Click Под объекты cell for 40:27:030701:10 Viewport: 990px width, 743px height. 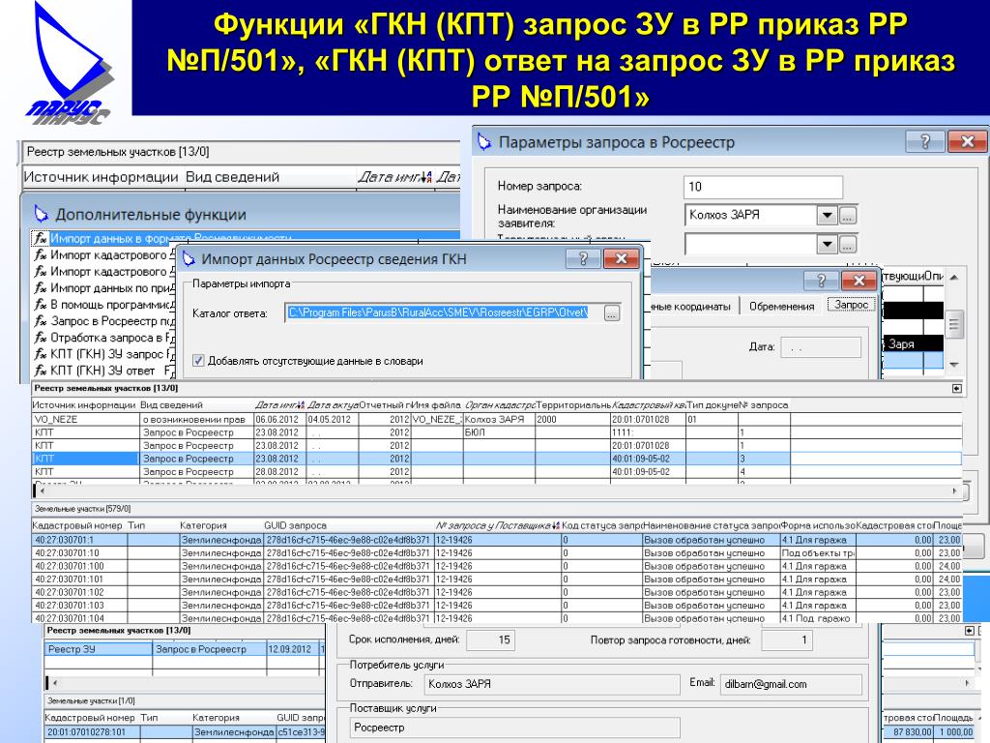coord(817,553)
